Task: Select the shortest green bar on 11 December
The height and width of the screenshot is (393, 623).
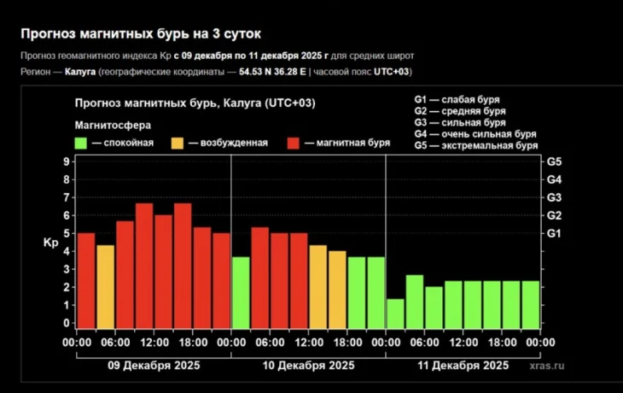Action: 395,313
